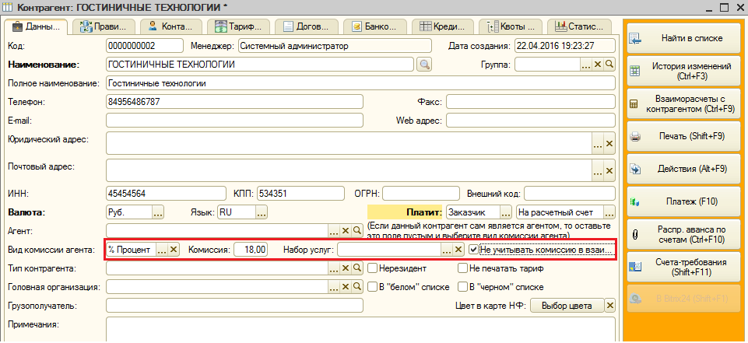Open the Договоры tab

click(x=307, y=26)
